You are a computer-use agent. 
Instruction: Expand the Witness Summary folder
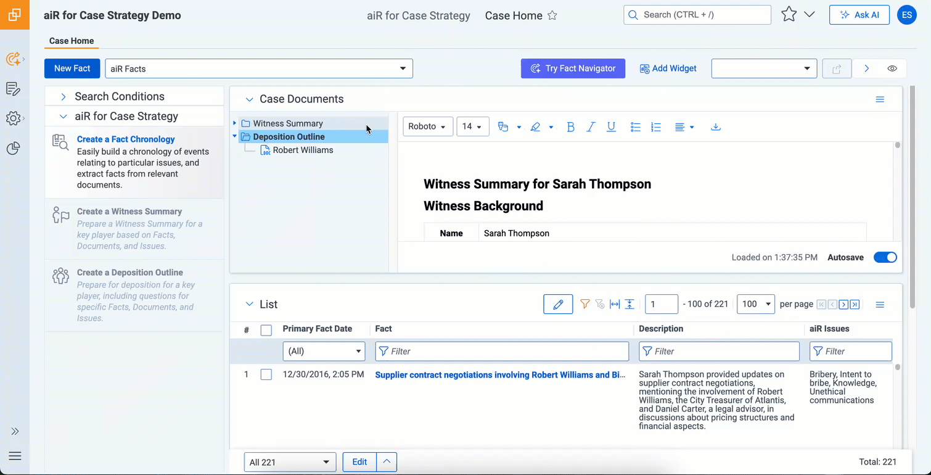[x=234, y=123]
